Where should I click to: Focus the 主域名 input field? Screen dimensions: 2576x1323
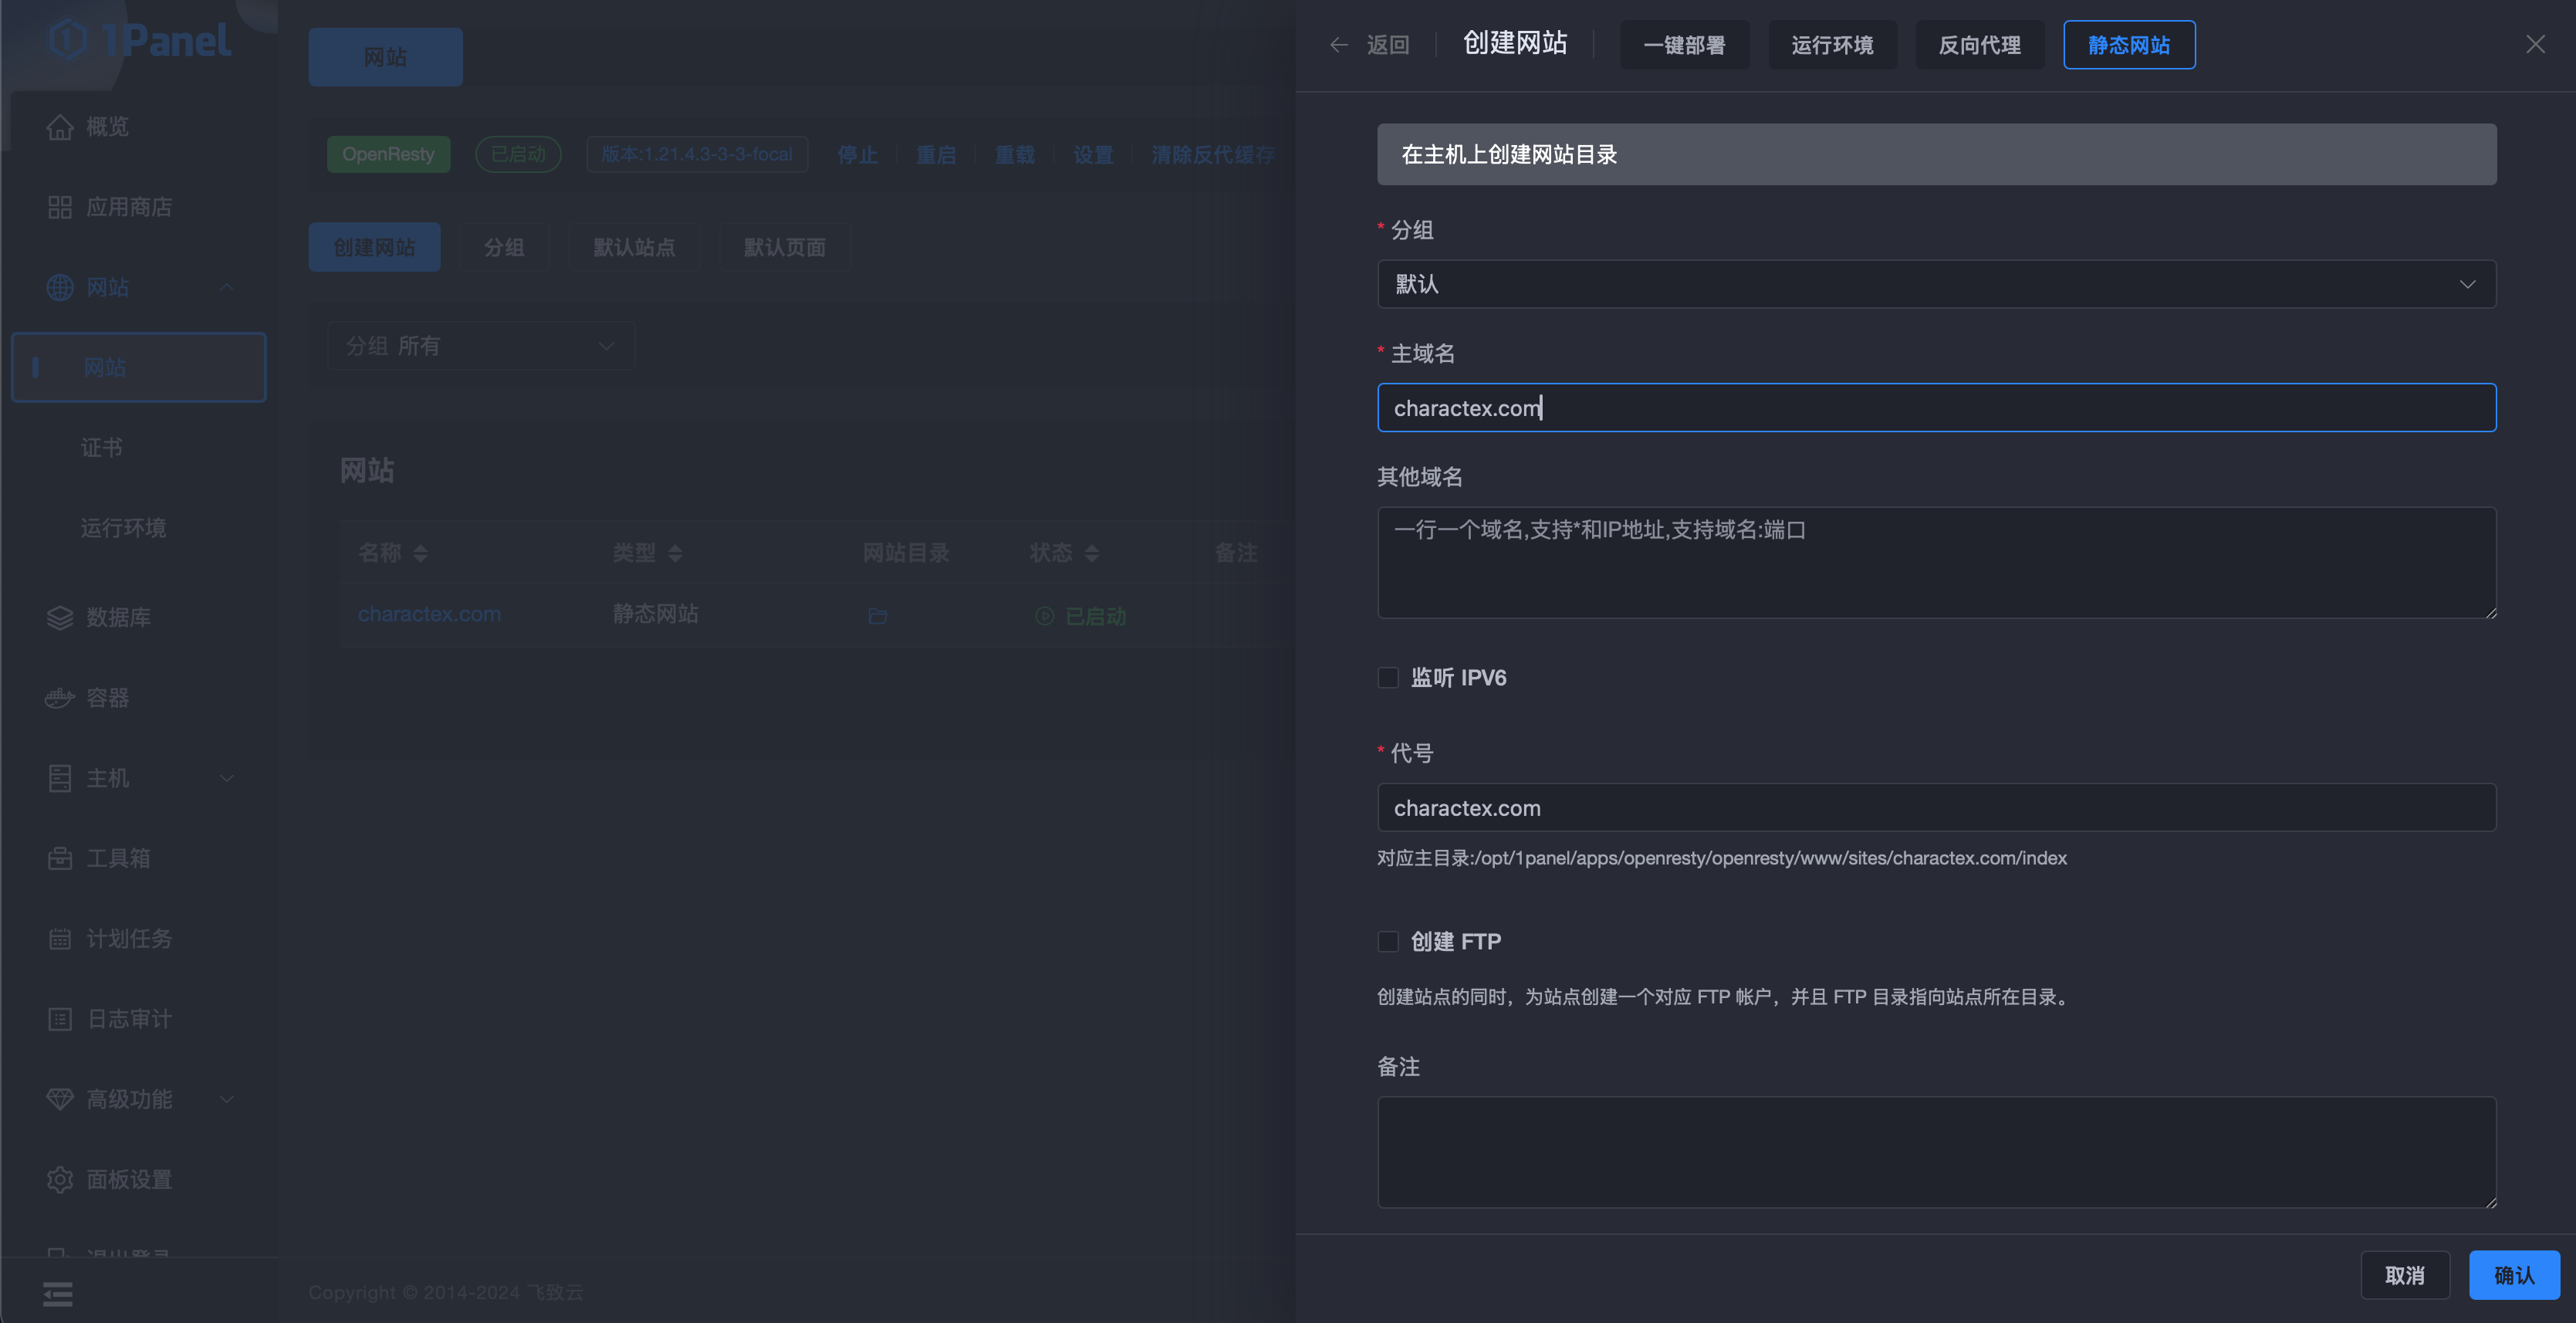pos(1936,408)
